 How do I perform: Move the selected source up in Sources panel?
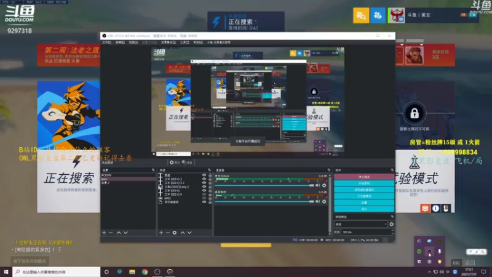click(x=183, y=233)
